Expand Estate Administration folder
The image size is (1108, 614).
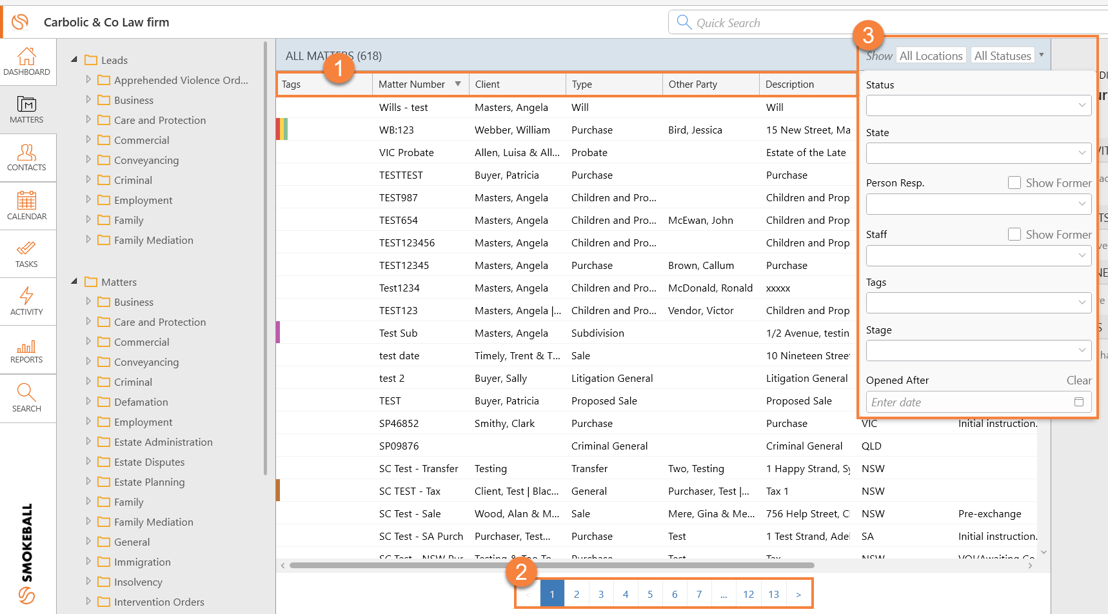coord(88,441)
